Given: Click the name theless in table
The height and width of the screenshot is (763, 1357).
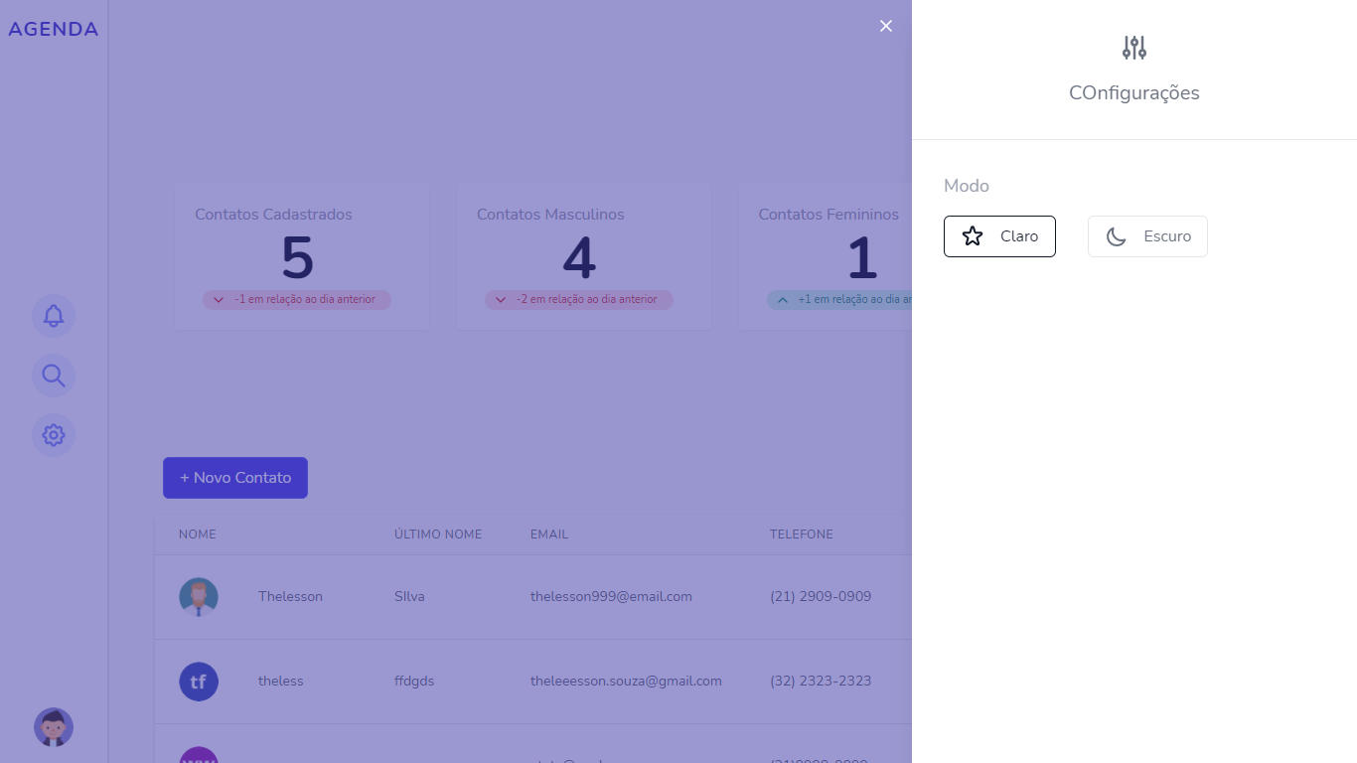Looking at the screenshot, I should (x=281, y=682).
